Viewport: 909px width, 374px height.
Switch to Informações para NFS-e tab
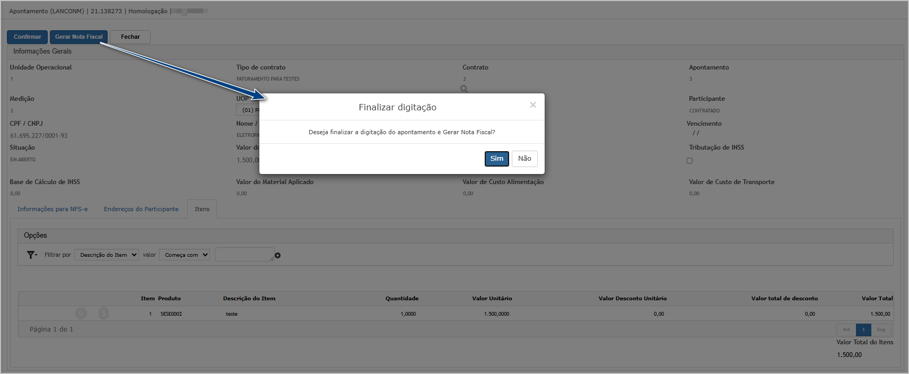click(53, 209)
